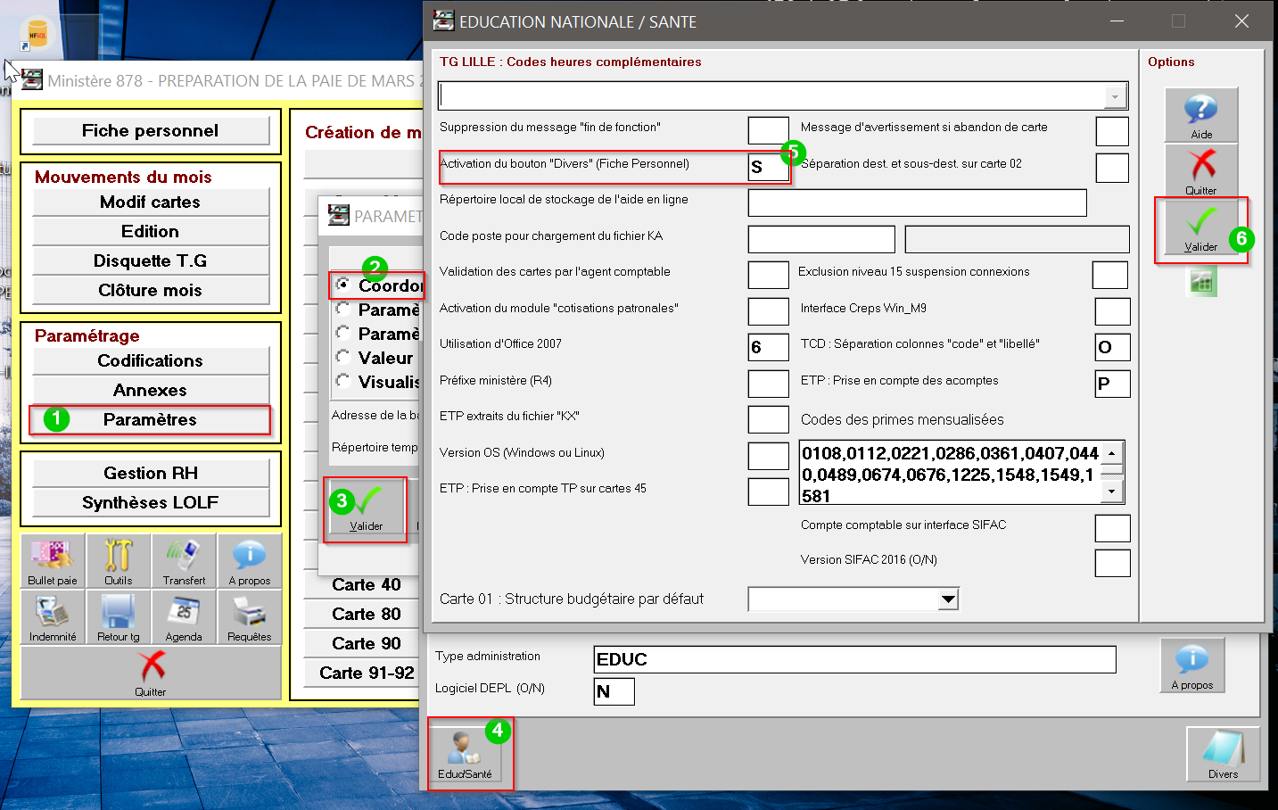The height and width of the screenshot is (810, 1278).
Task: Open Structure budgétaire par défaut dropdown
Action: coord(948,599)
